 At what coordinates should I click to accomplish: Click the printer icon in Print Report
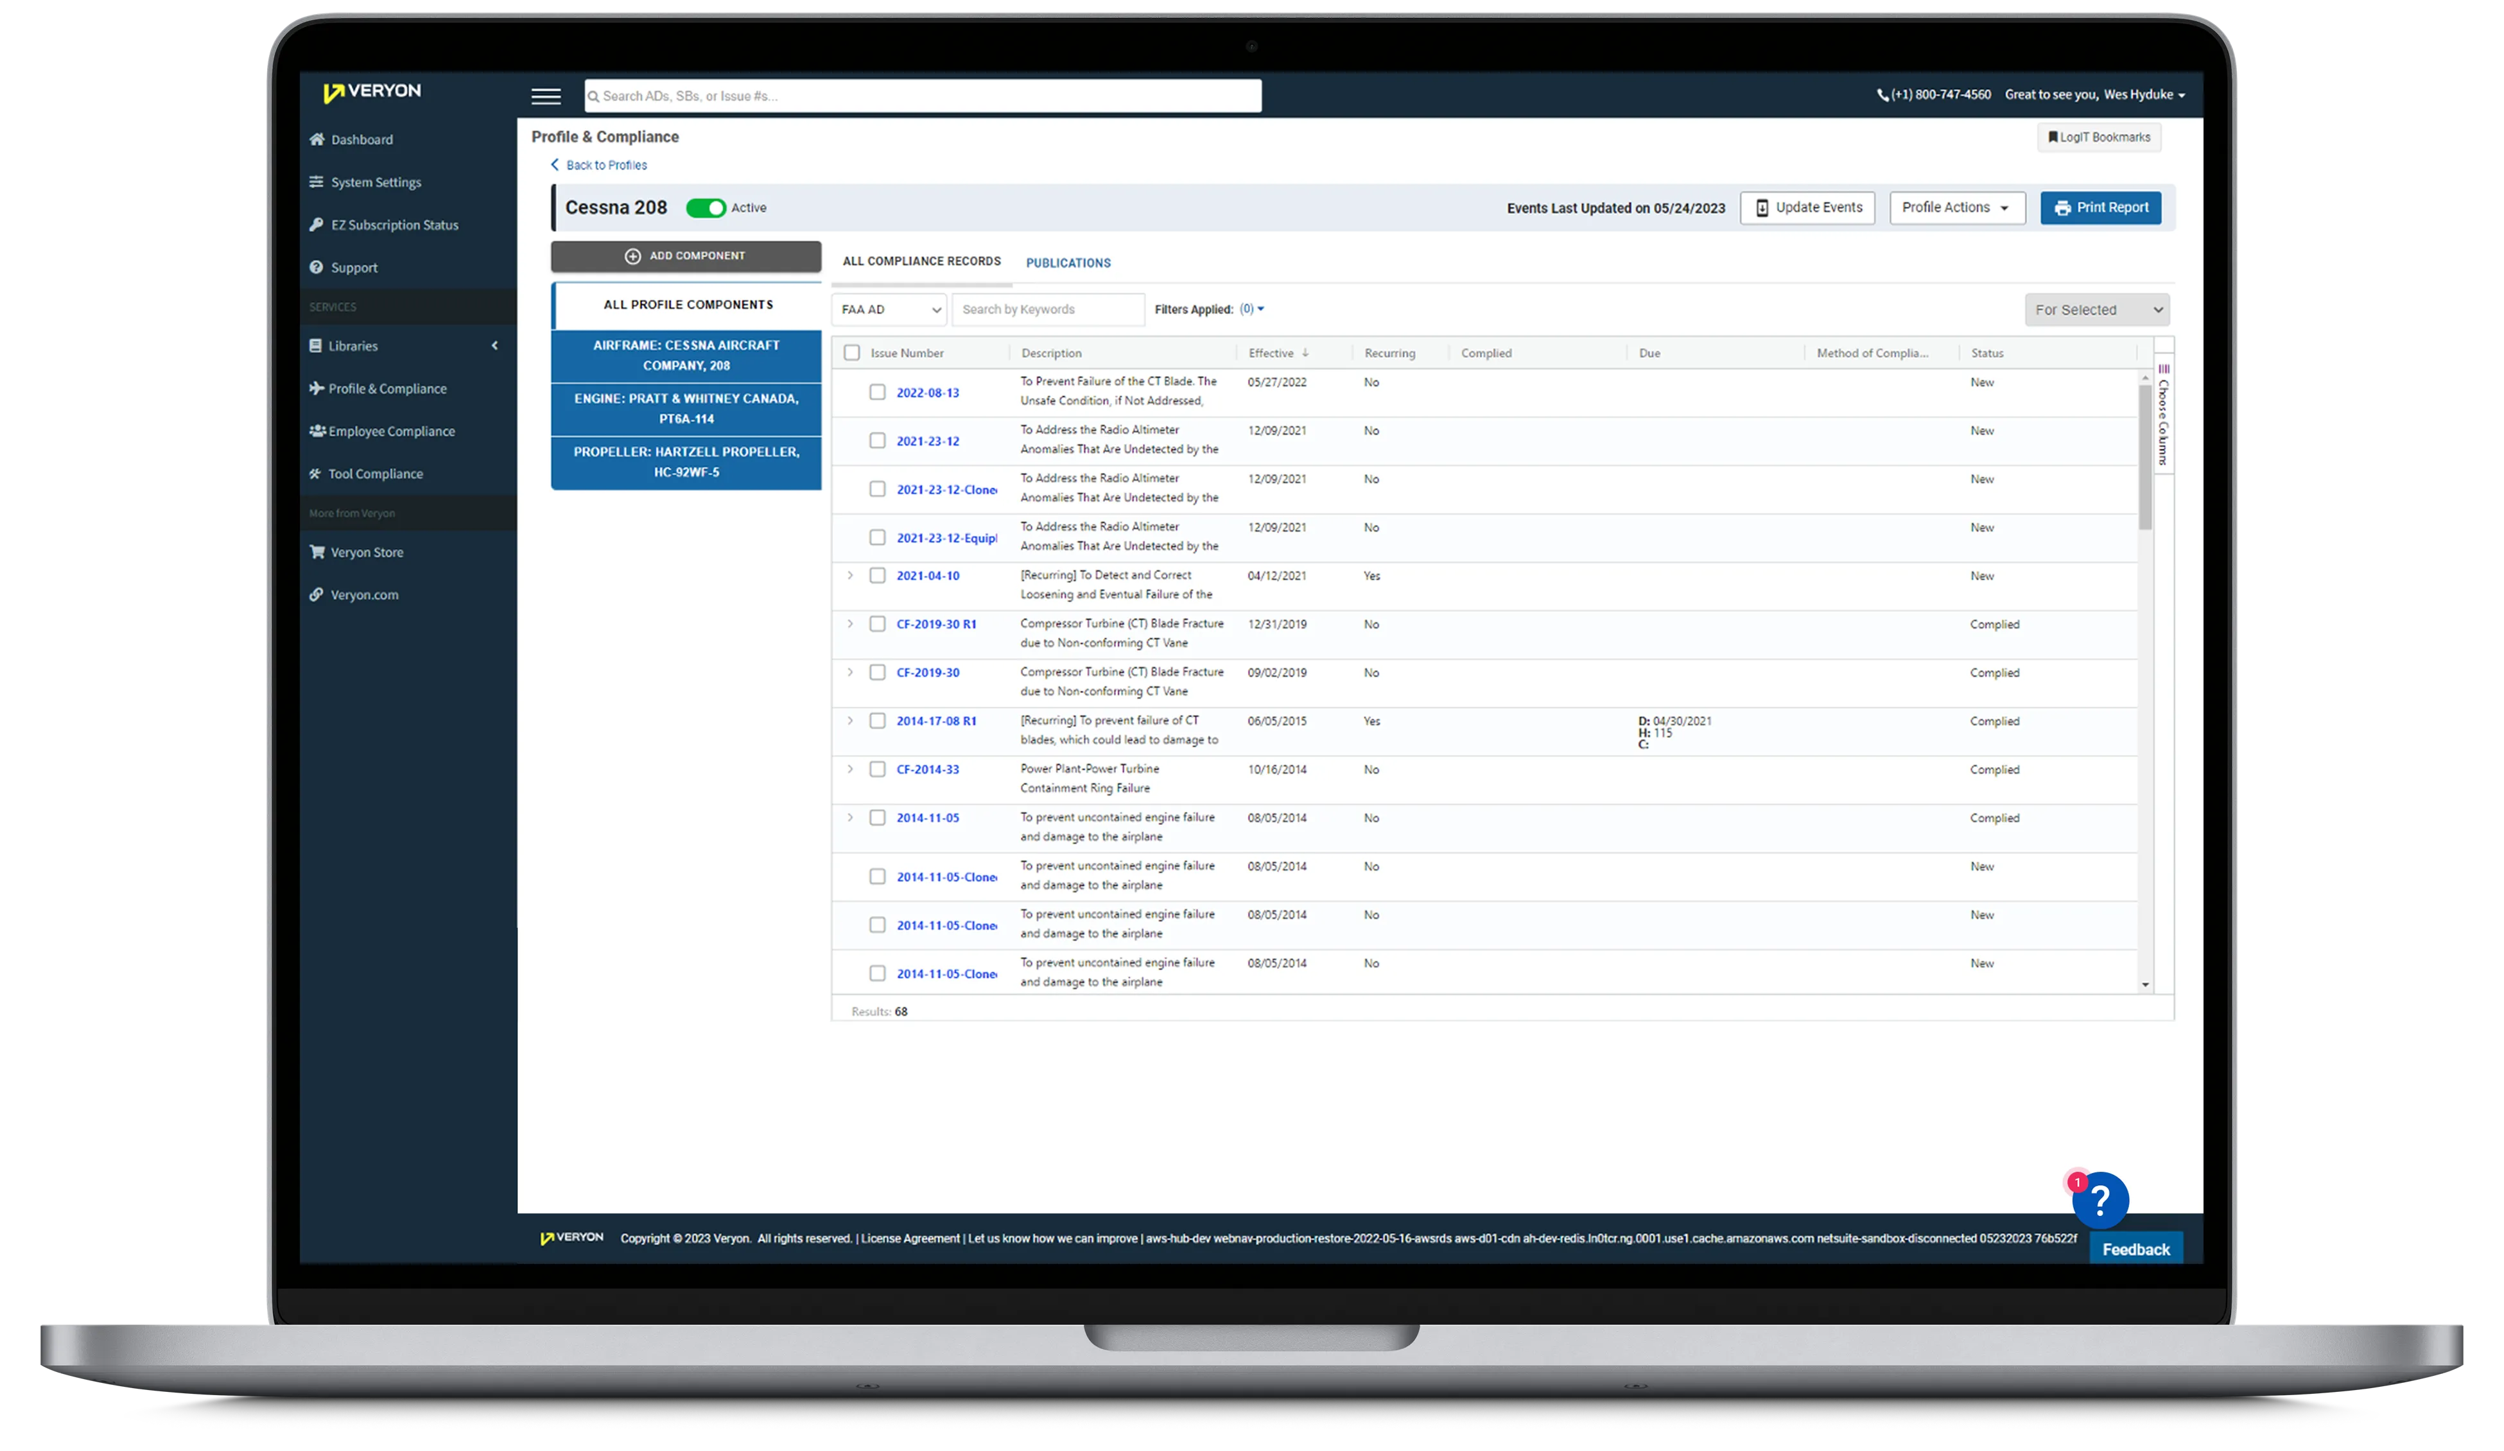(x=2063, y=209)
